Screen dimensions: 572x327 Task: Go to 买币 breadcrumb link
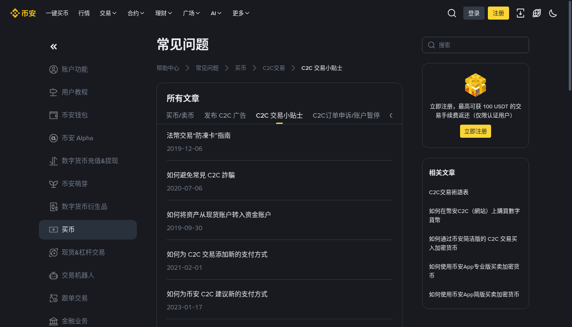coord(241,68)
